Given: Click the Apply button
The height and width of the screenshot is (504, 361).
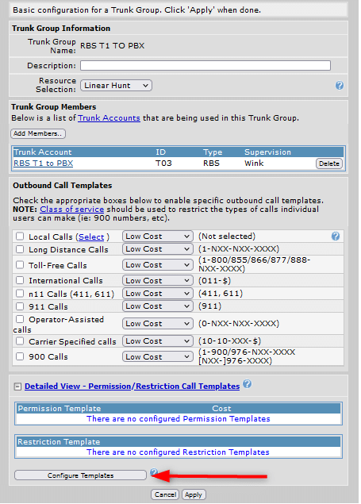Looking at the screenshot, I should pos(194,494).
